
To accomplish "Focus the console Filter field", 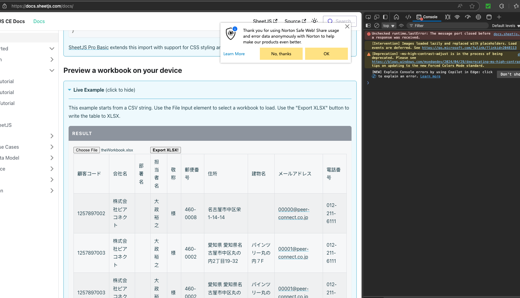I will coord(447,26).
